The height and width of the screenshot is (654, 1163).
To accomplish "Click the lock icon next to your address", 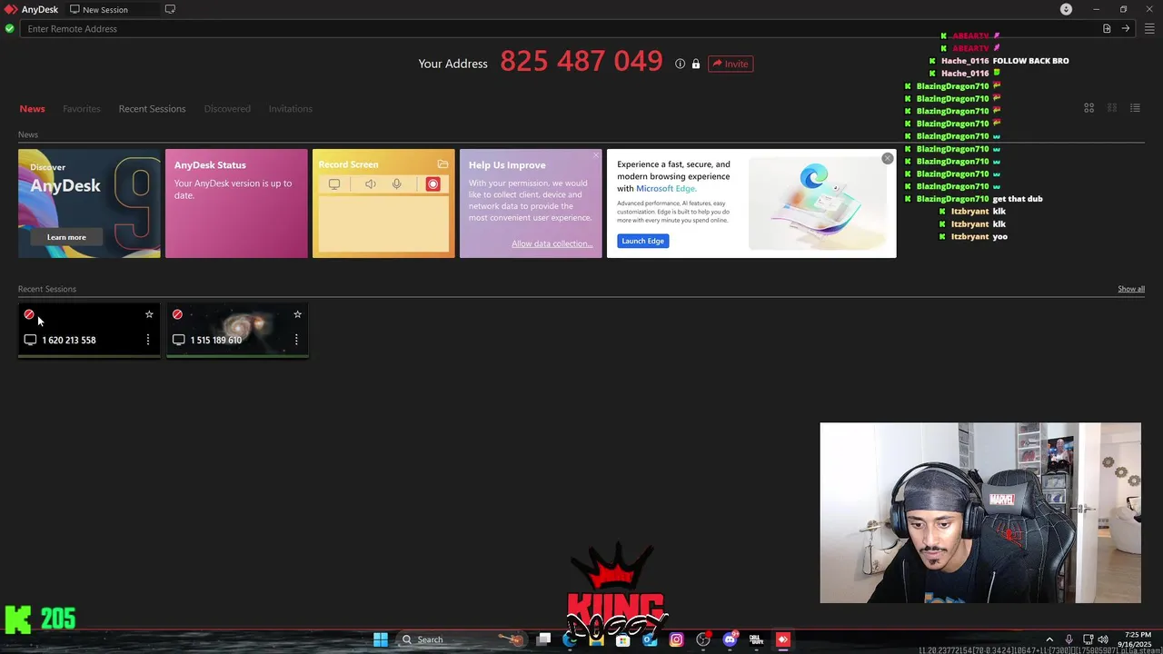I will click(x=696, y=64).
